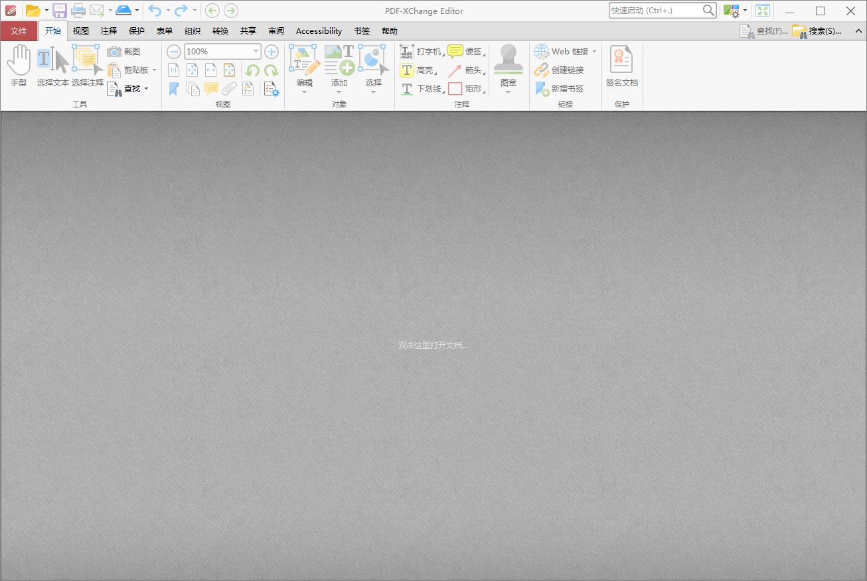Go to next view with green forward arrow
Viewport: 867px width, 581px height.
click(x=230, y=11)
